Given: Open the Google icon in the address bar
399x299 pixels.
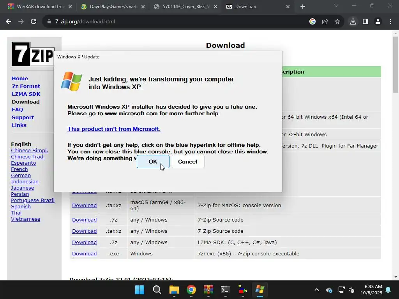Looking at the screenshot, I should click(x=312, y=22).
